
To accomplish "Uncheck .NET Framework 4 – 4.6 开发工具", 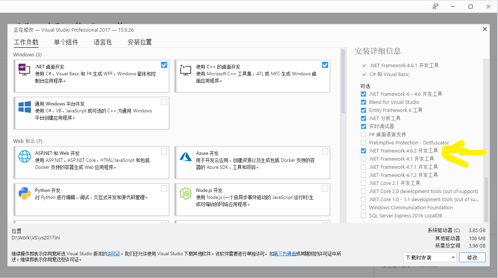I will coord(363,94).
